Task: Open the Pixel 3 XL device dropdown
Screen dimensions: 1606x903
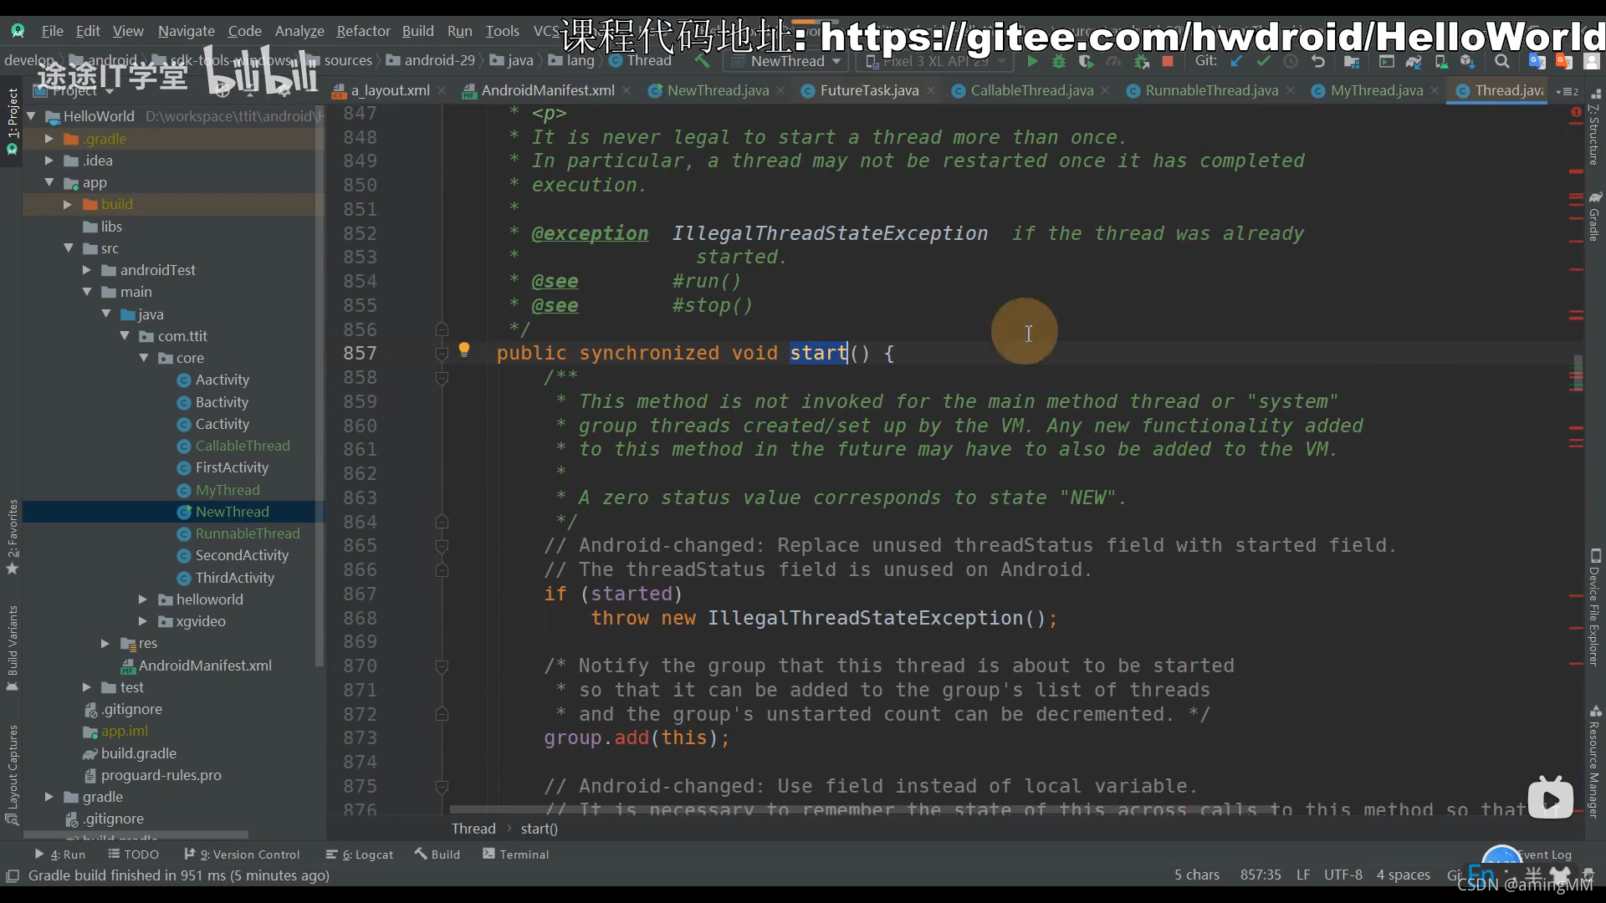Action: 936,61
